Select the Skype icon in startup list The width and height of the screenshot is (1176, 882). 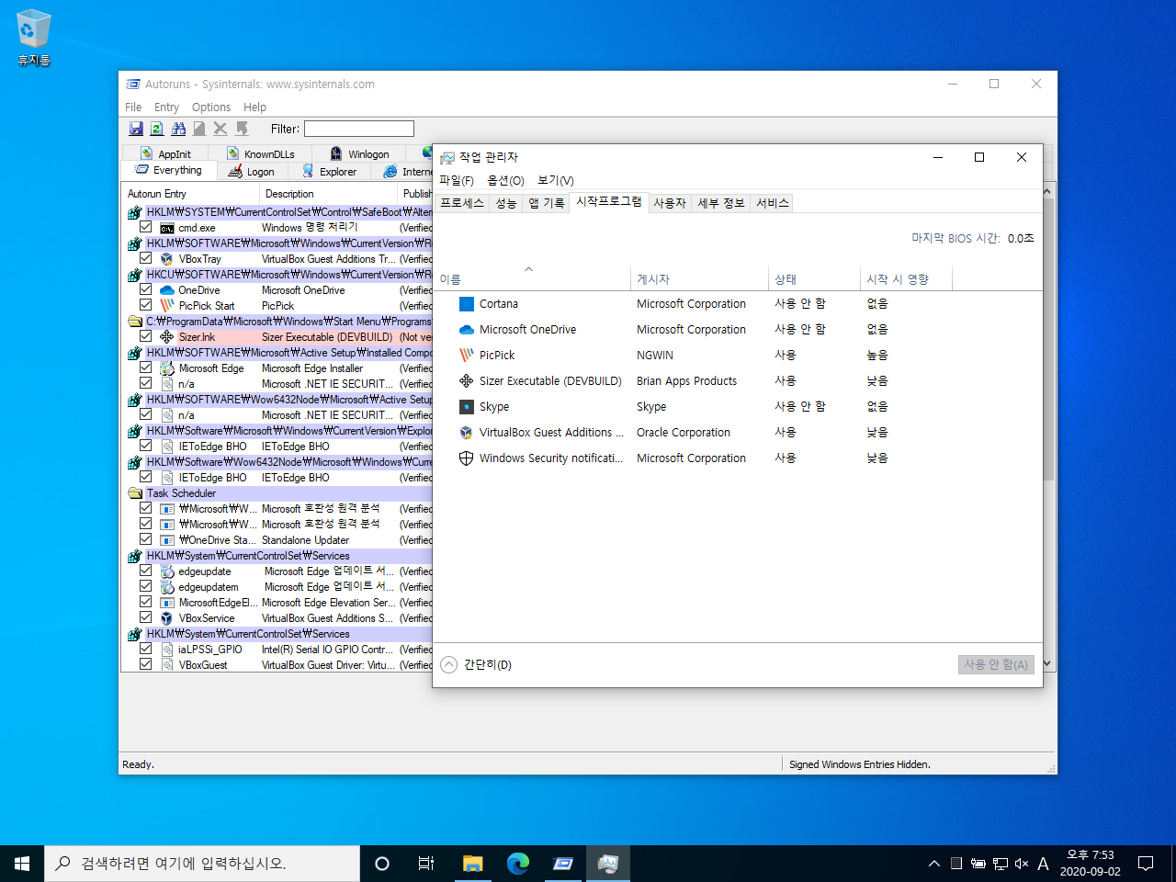(x=467, y=407)
